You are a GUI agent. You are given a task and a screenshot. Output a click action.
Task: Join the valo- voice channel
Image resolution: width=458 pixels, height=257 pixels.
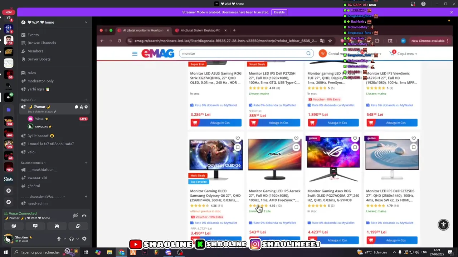click(x=54, y=152)
